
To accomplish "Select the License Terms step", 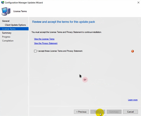I will [14, 29].
